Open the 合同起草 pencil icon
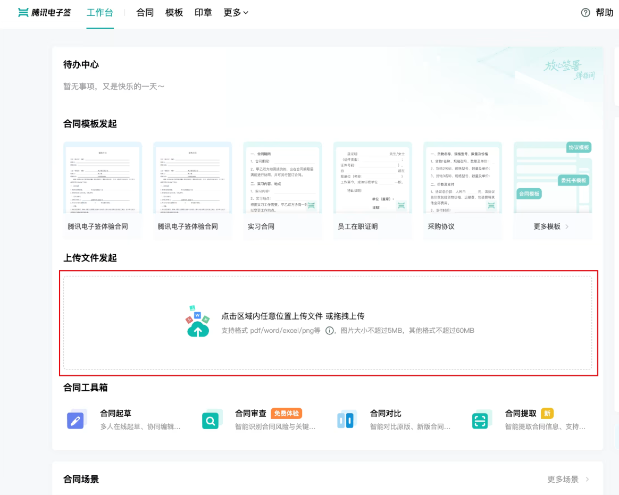Viewport: 619px width, 495px height. [76, 420]
